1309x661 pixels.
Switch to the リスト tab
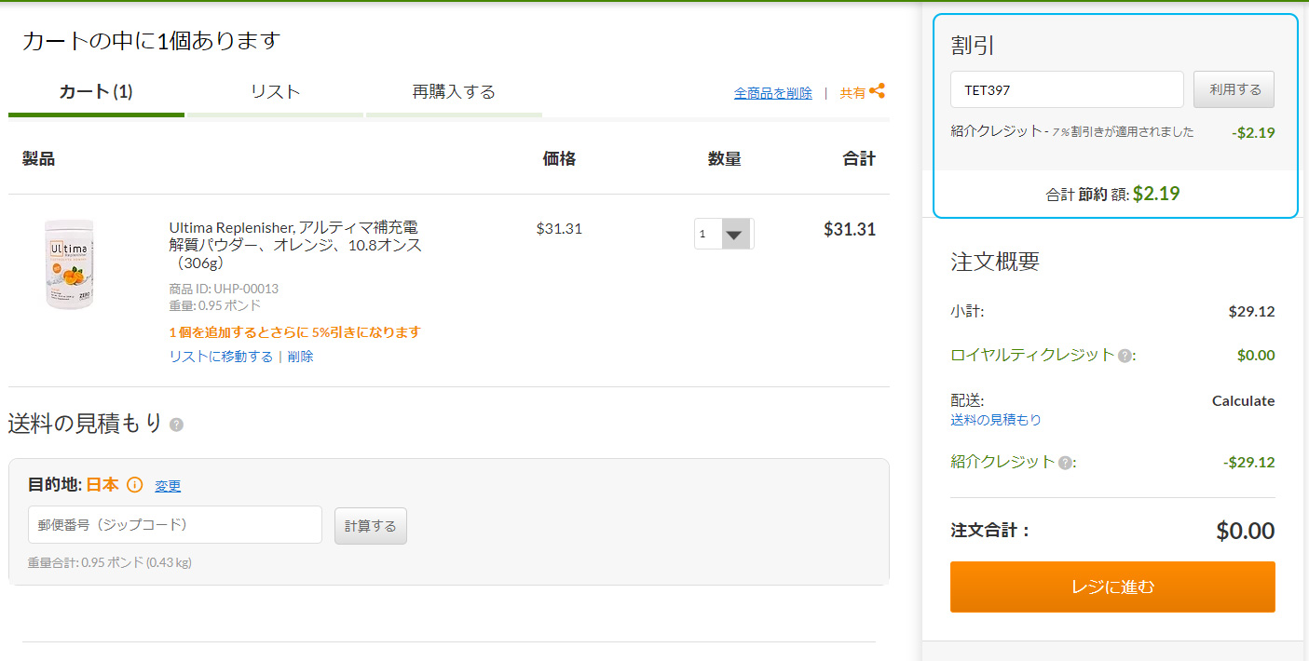point(275,92)
